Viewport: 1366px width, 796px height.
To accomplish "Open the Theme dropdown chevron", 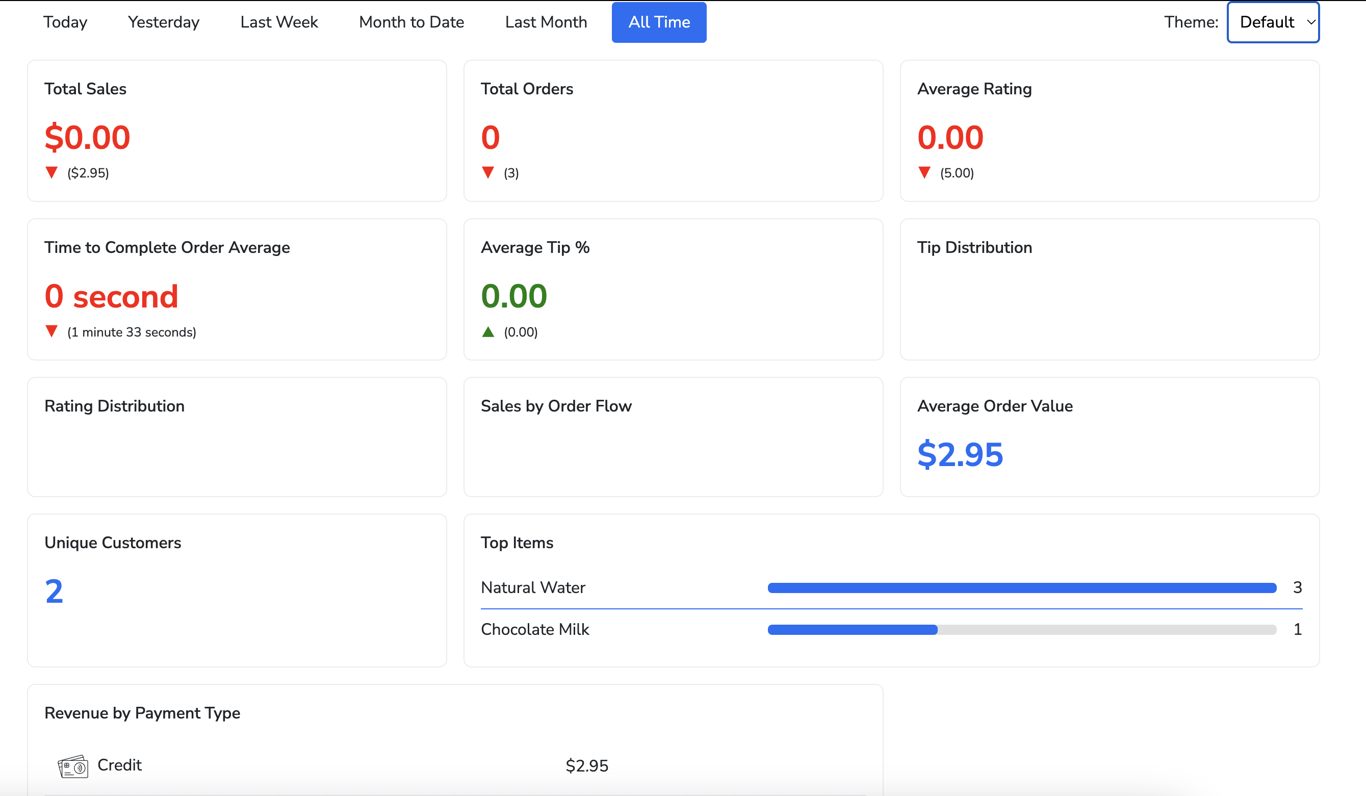I will pyautogui.click(x=1311, y=22).
